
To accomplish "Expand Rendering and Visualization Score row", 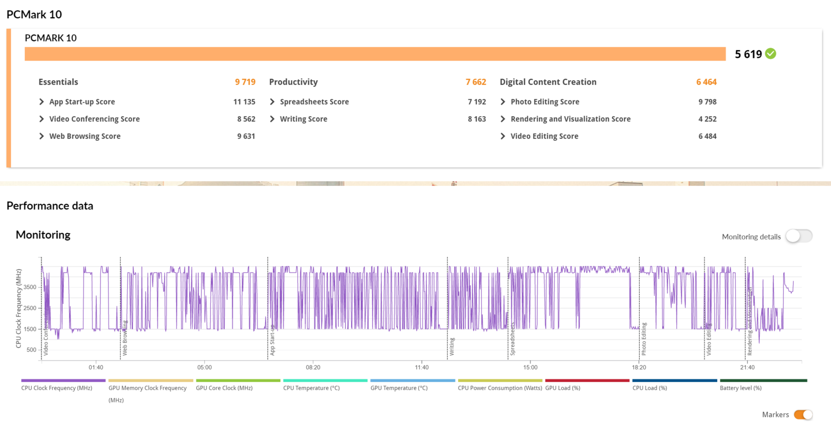I will point(503,119).
